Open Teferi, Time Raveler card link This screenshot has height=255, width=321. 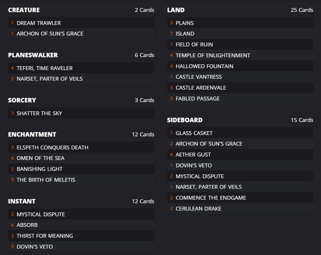pyautogui.click(x=44, y=68)
